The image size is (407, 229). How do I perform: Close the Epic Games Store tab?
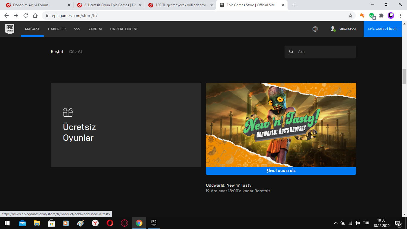(283, 5)
